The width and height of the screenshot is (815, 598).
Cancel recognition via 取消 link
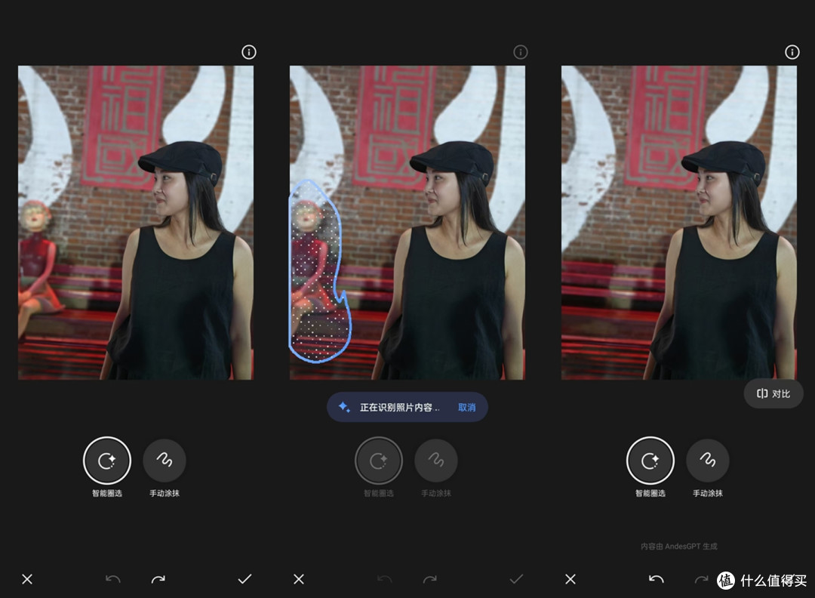coord(467,408)
